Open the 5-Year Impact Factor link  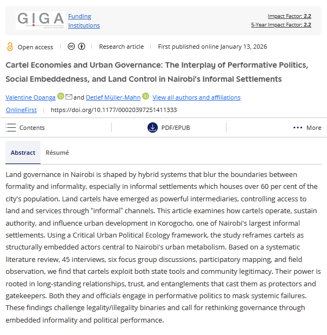[x=281, y=25]
